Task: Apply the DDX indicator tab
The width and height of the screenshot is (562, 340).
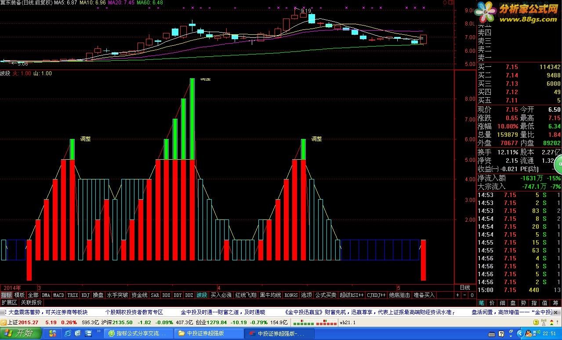Action: (x=166, y=295)
